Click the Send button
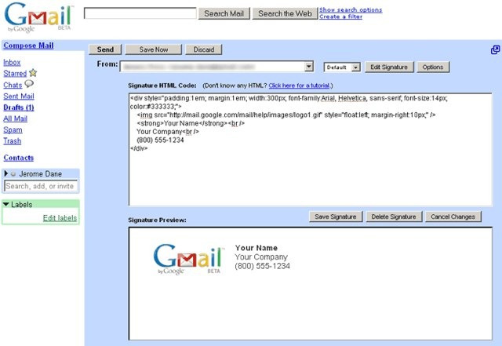 tap(105, 49)
